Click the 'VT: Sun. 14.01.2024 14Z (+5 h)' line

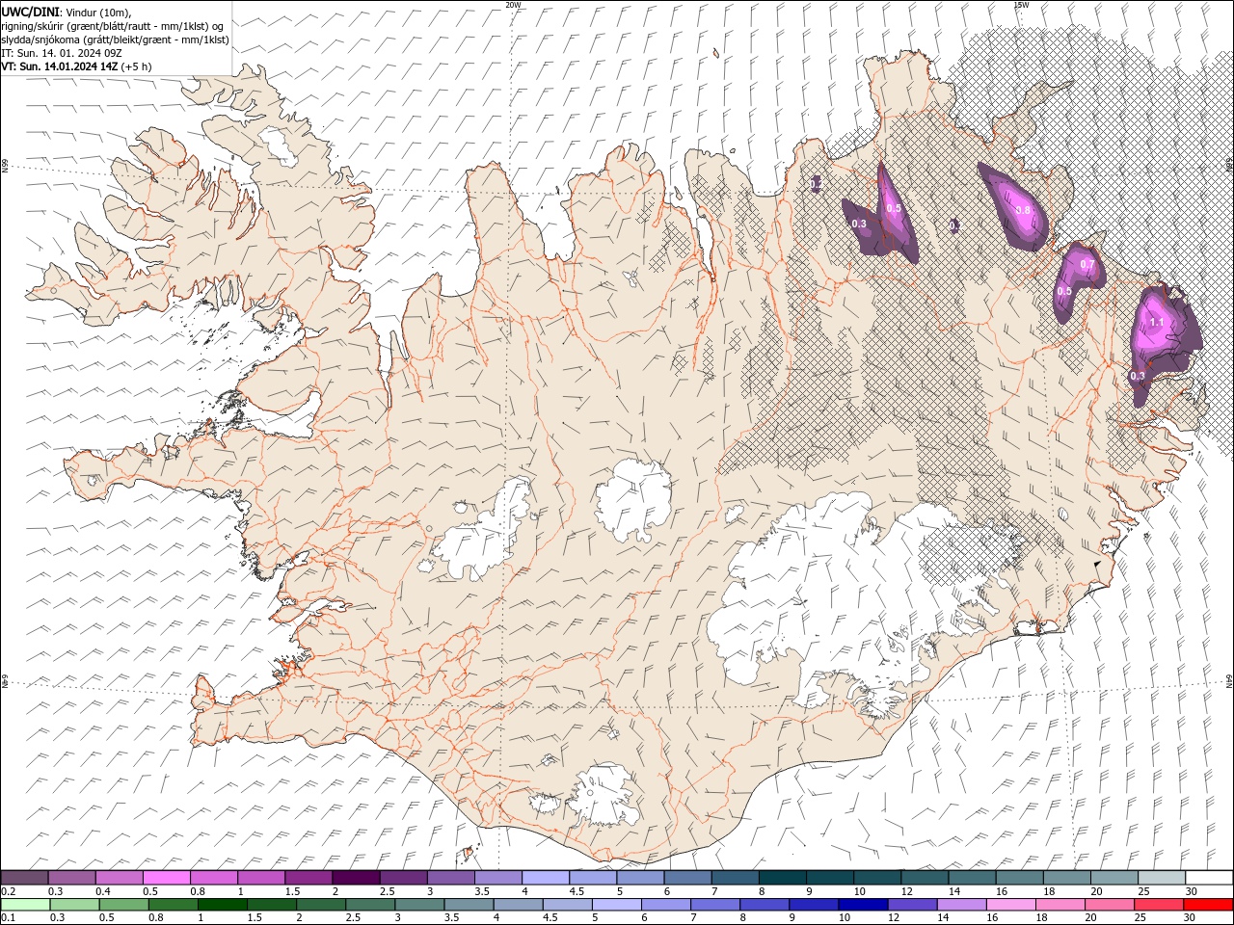[76, 66]
